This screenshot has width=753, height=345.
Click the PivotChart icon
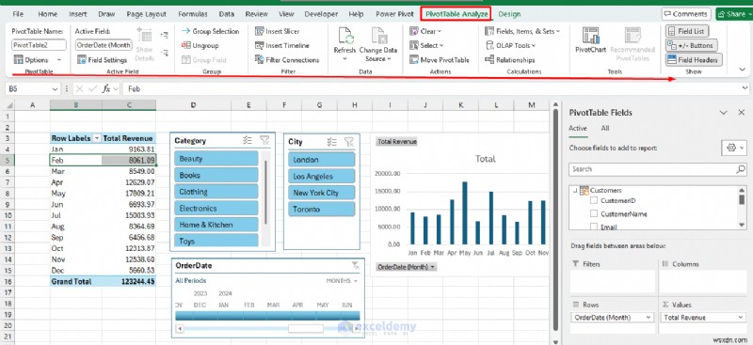click(591, 36)
